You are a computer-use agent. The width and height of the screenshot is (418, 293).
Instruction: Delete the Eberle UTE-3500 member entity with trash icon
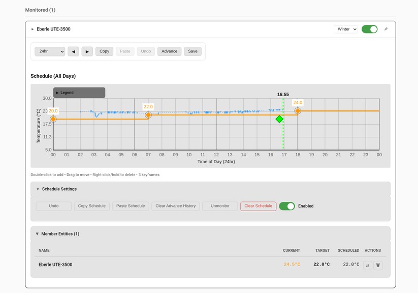pyautogui.click(x=378, y=265)
